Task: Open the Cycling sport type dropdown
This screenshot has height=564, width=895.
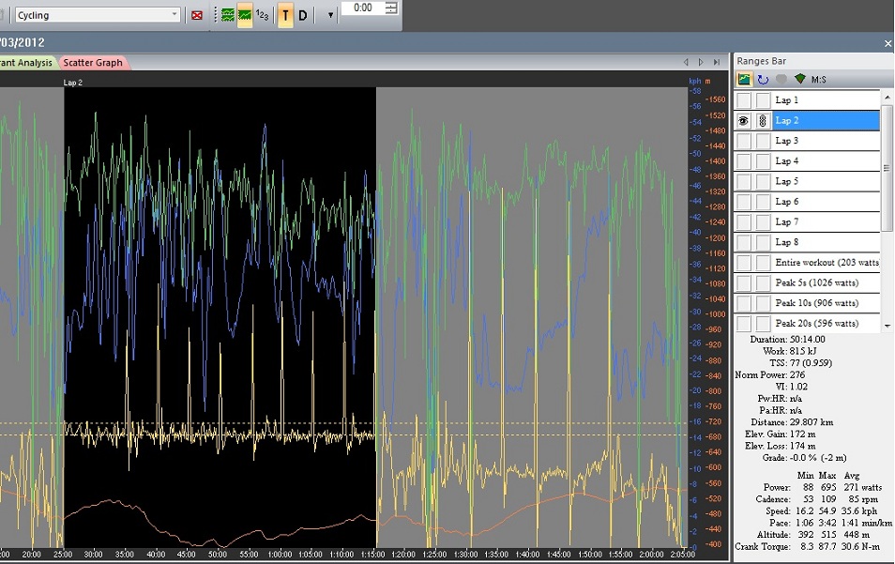Action: pos(174,15)
